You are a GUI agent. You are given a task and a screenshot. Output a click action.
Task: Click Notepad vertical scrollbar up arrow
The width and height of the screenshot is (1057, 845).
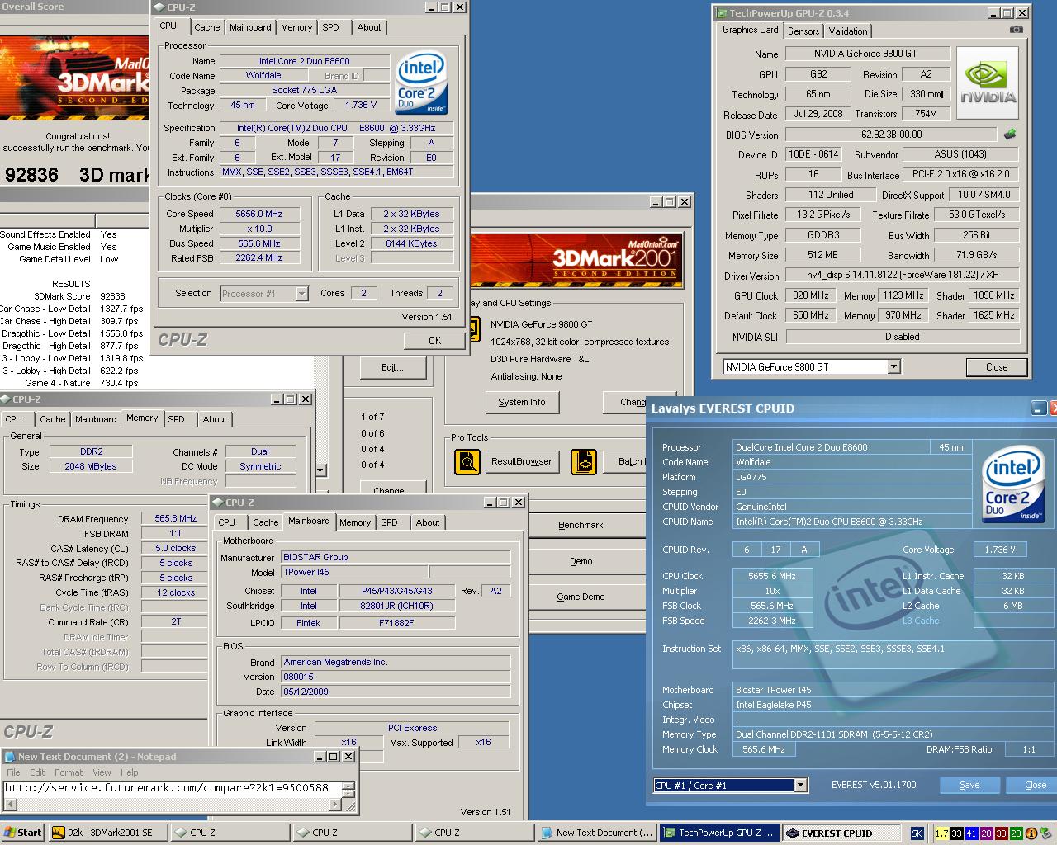(349, 786)
